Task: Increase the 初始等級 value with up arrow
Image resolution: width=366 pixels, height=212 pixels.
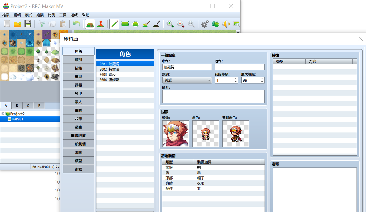Action: (236, 79)
